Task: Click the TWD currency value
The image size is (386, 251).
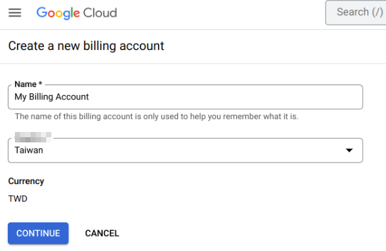Action: tap(18, 198)
